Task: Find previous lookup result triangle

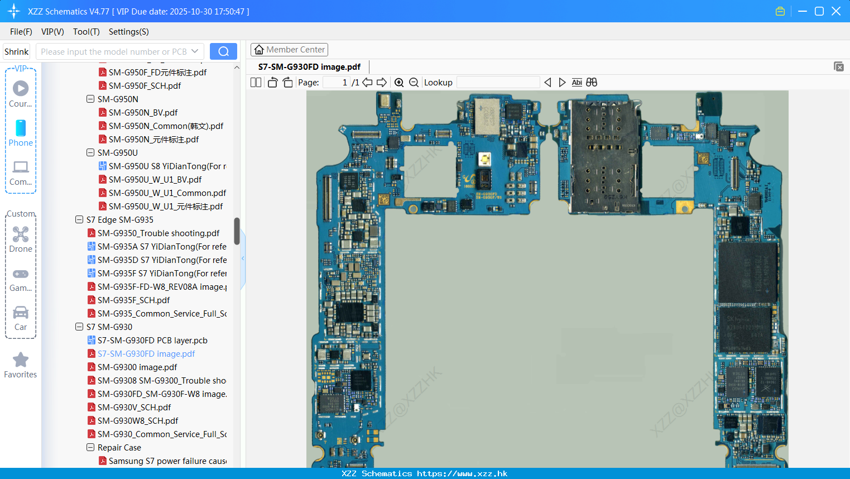Action: coord(548,82)
